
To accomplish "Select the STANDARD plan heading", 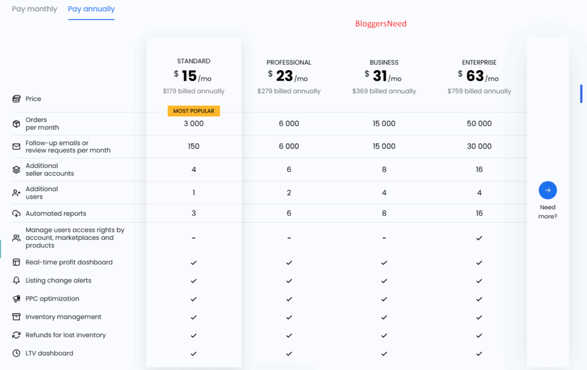I will pyautogui.click(x=194, y=61).
